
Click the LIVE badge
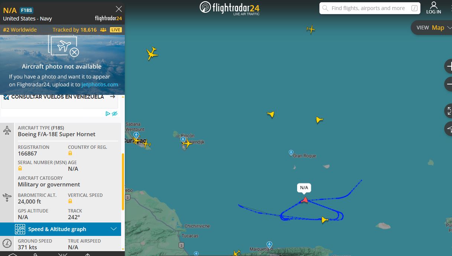click(x=116, y=30)
